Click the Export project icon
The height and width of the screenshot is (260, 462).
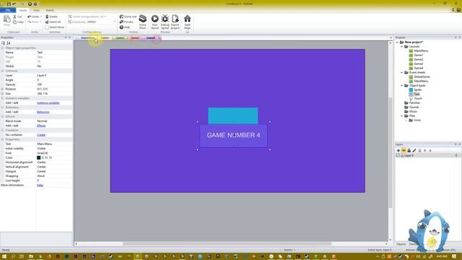(x=175, y=19)
